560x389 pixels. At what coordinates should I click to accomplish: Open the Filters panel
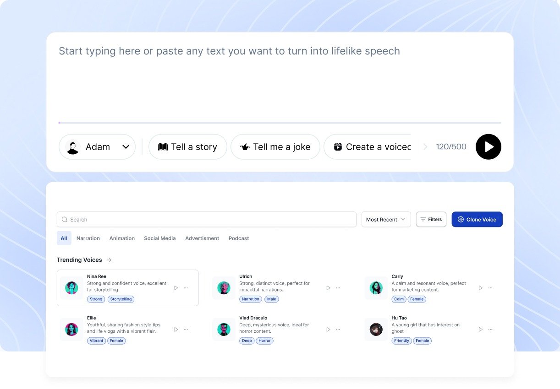coord(431,220)
